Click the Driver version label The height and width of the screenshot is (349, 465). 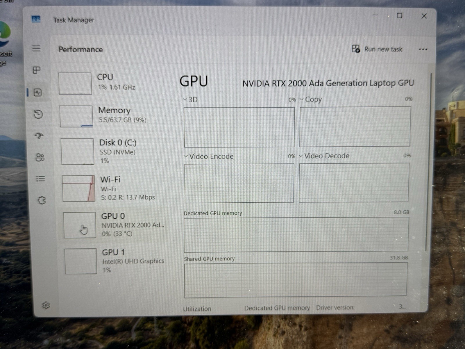[x=335, y=307]
